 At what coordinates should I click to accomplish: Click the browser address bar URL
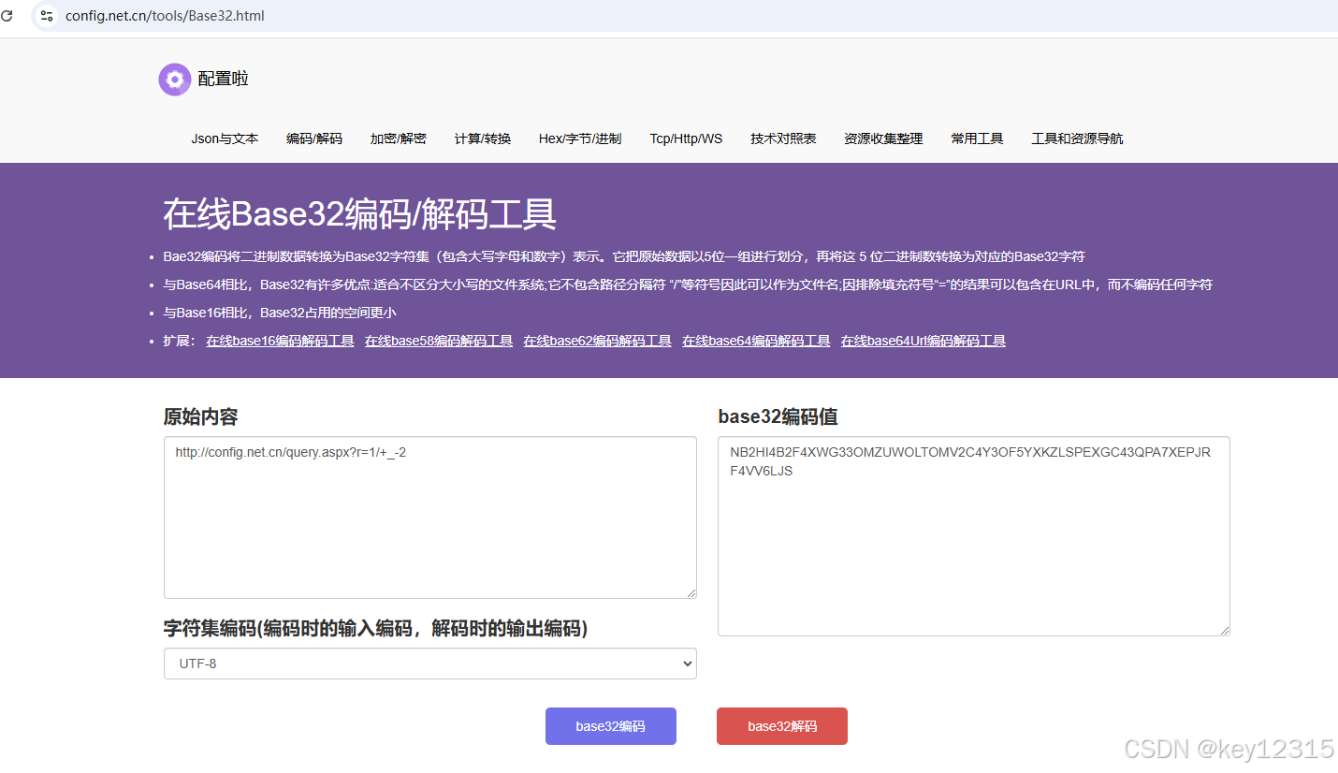click(x=164, y=15)
